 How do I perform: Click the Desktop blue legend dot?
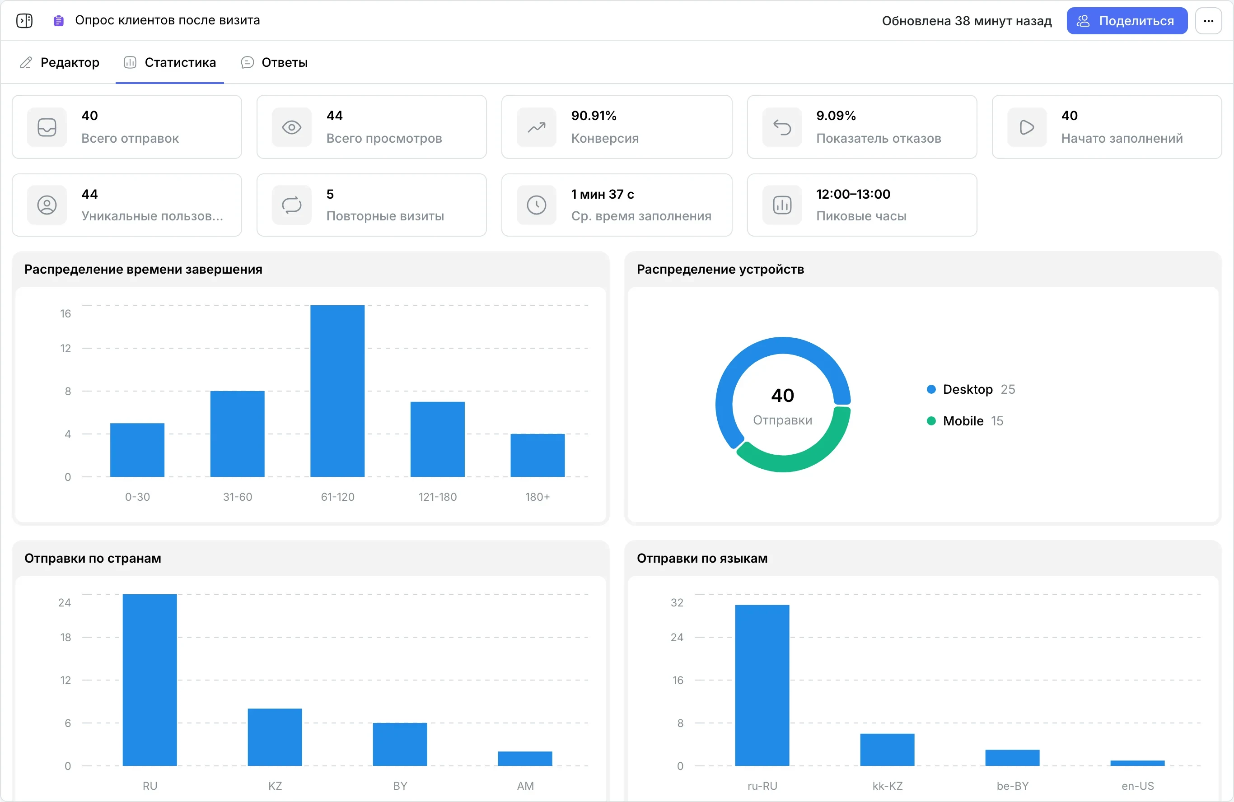(x=931, y=389)
